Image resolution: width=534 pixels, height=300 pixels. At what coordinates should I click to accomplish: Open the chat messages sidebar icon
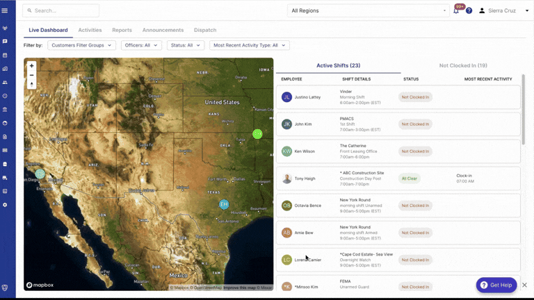(5, 42)
